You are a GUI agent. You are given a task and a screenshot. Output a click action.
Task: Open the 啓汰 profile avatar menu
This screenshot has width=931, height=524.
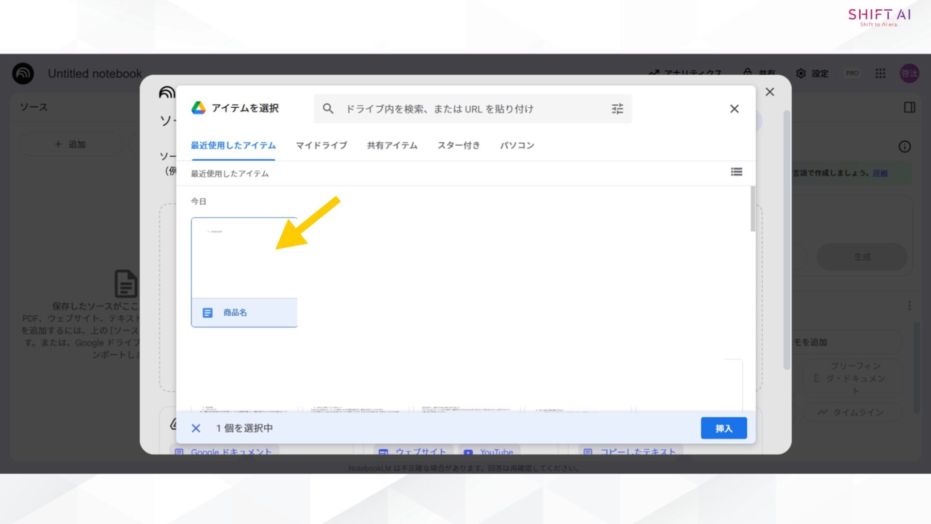[910, 73]
